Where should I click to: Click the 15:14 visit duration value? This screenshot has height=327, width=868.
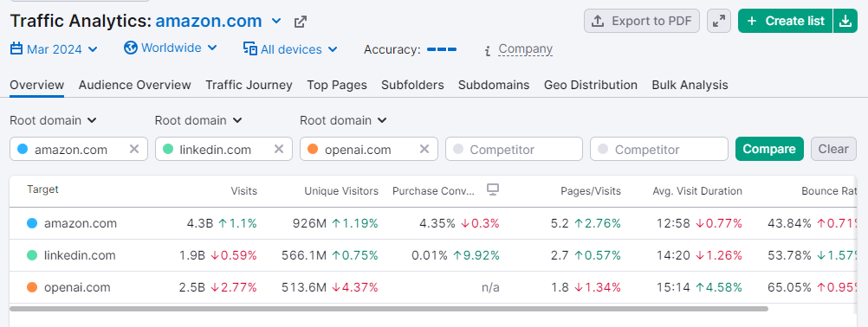674,287
